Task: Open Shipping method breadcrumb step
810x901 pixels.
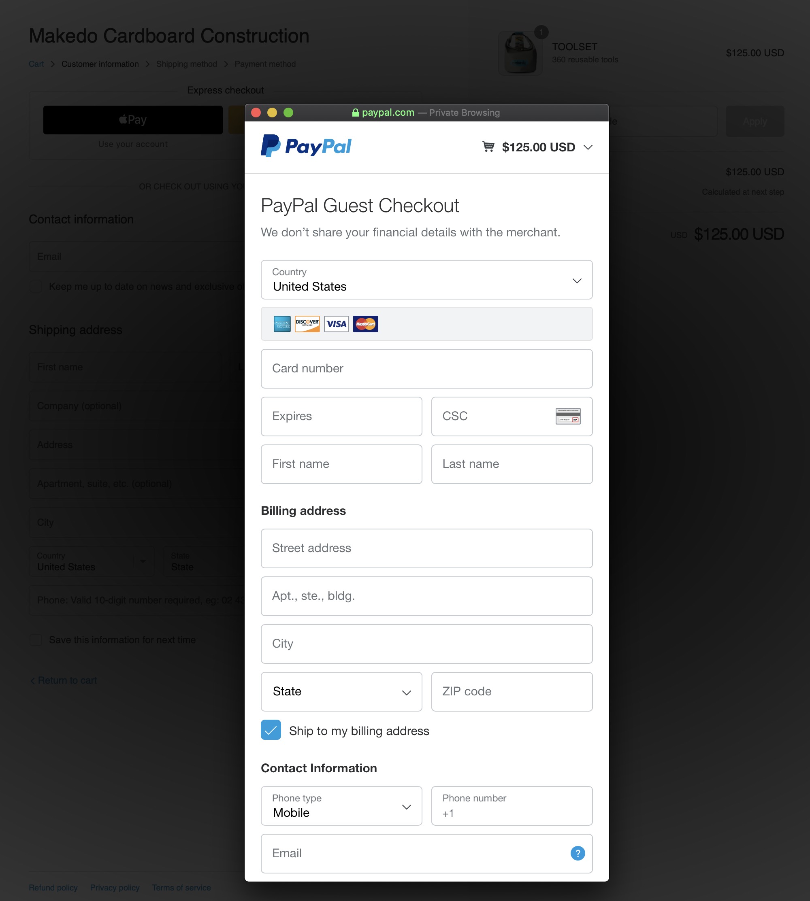Action: click(186, 64)
